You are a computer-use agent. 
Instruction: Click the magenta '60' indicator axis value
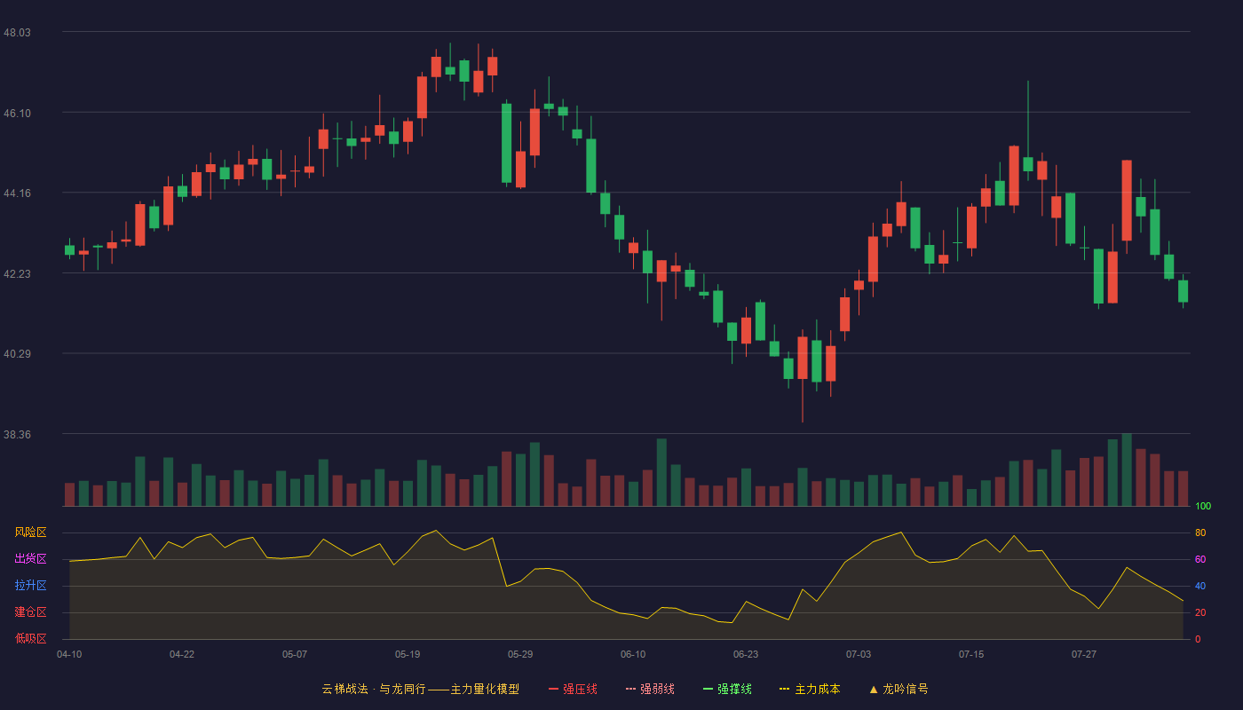pyautogui.click(x=1200, y=559)
